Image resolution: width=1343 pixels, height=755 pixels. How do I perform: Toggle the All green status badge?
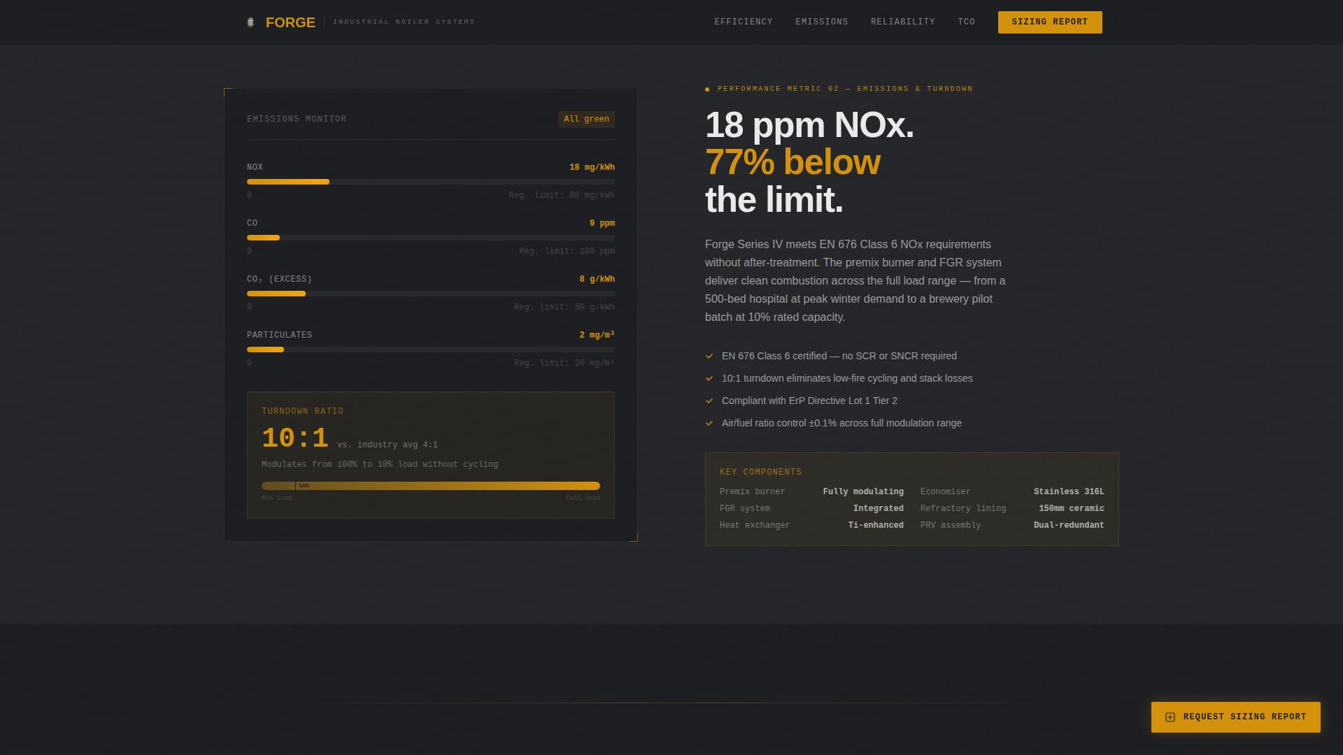(x=586, y=119)
